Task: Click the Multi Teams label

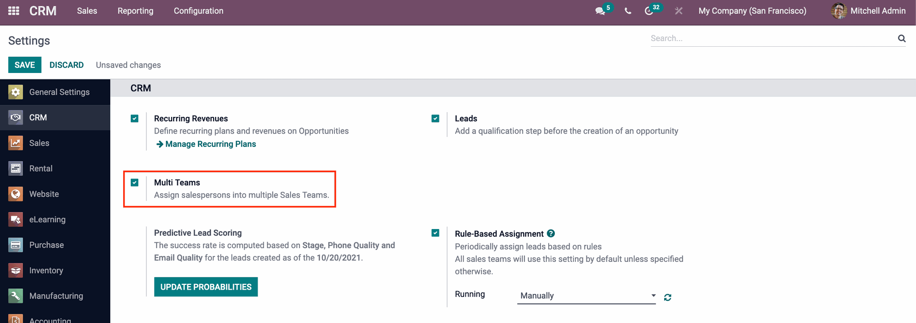Action: tap(177, 182)
